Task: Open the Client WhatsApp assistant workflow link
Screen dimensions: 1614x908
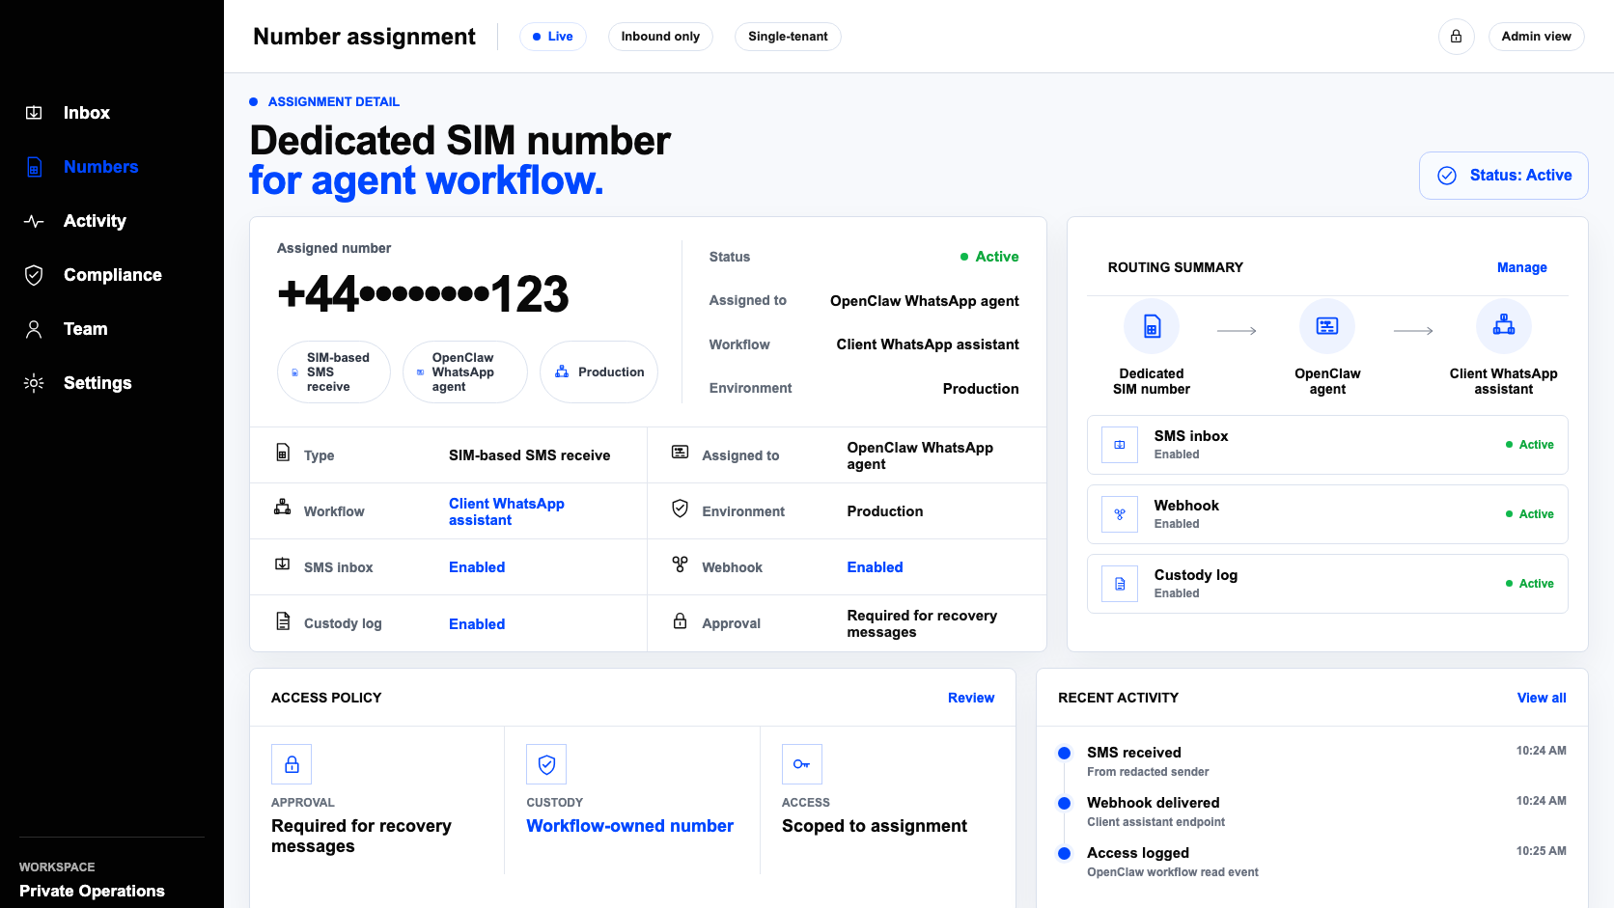Action: pos(507,511)
